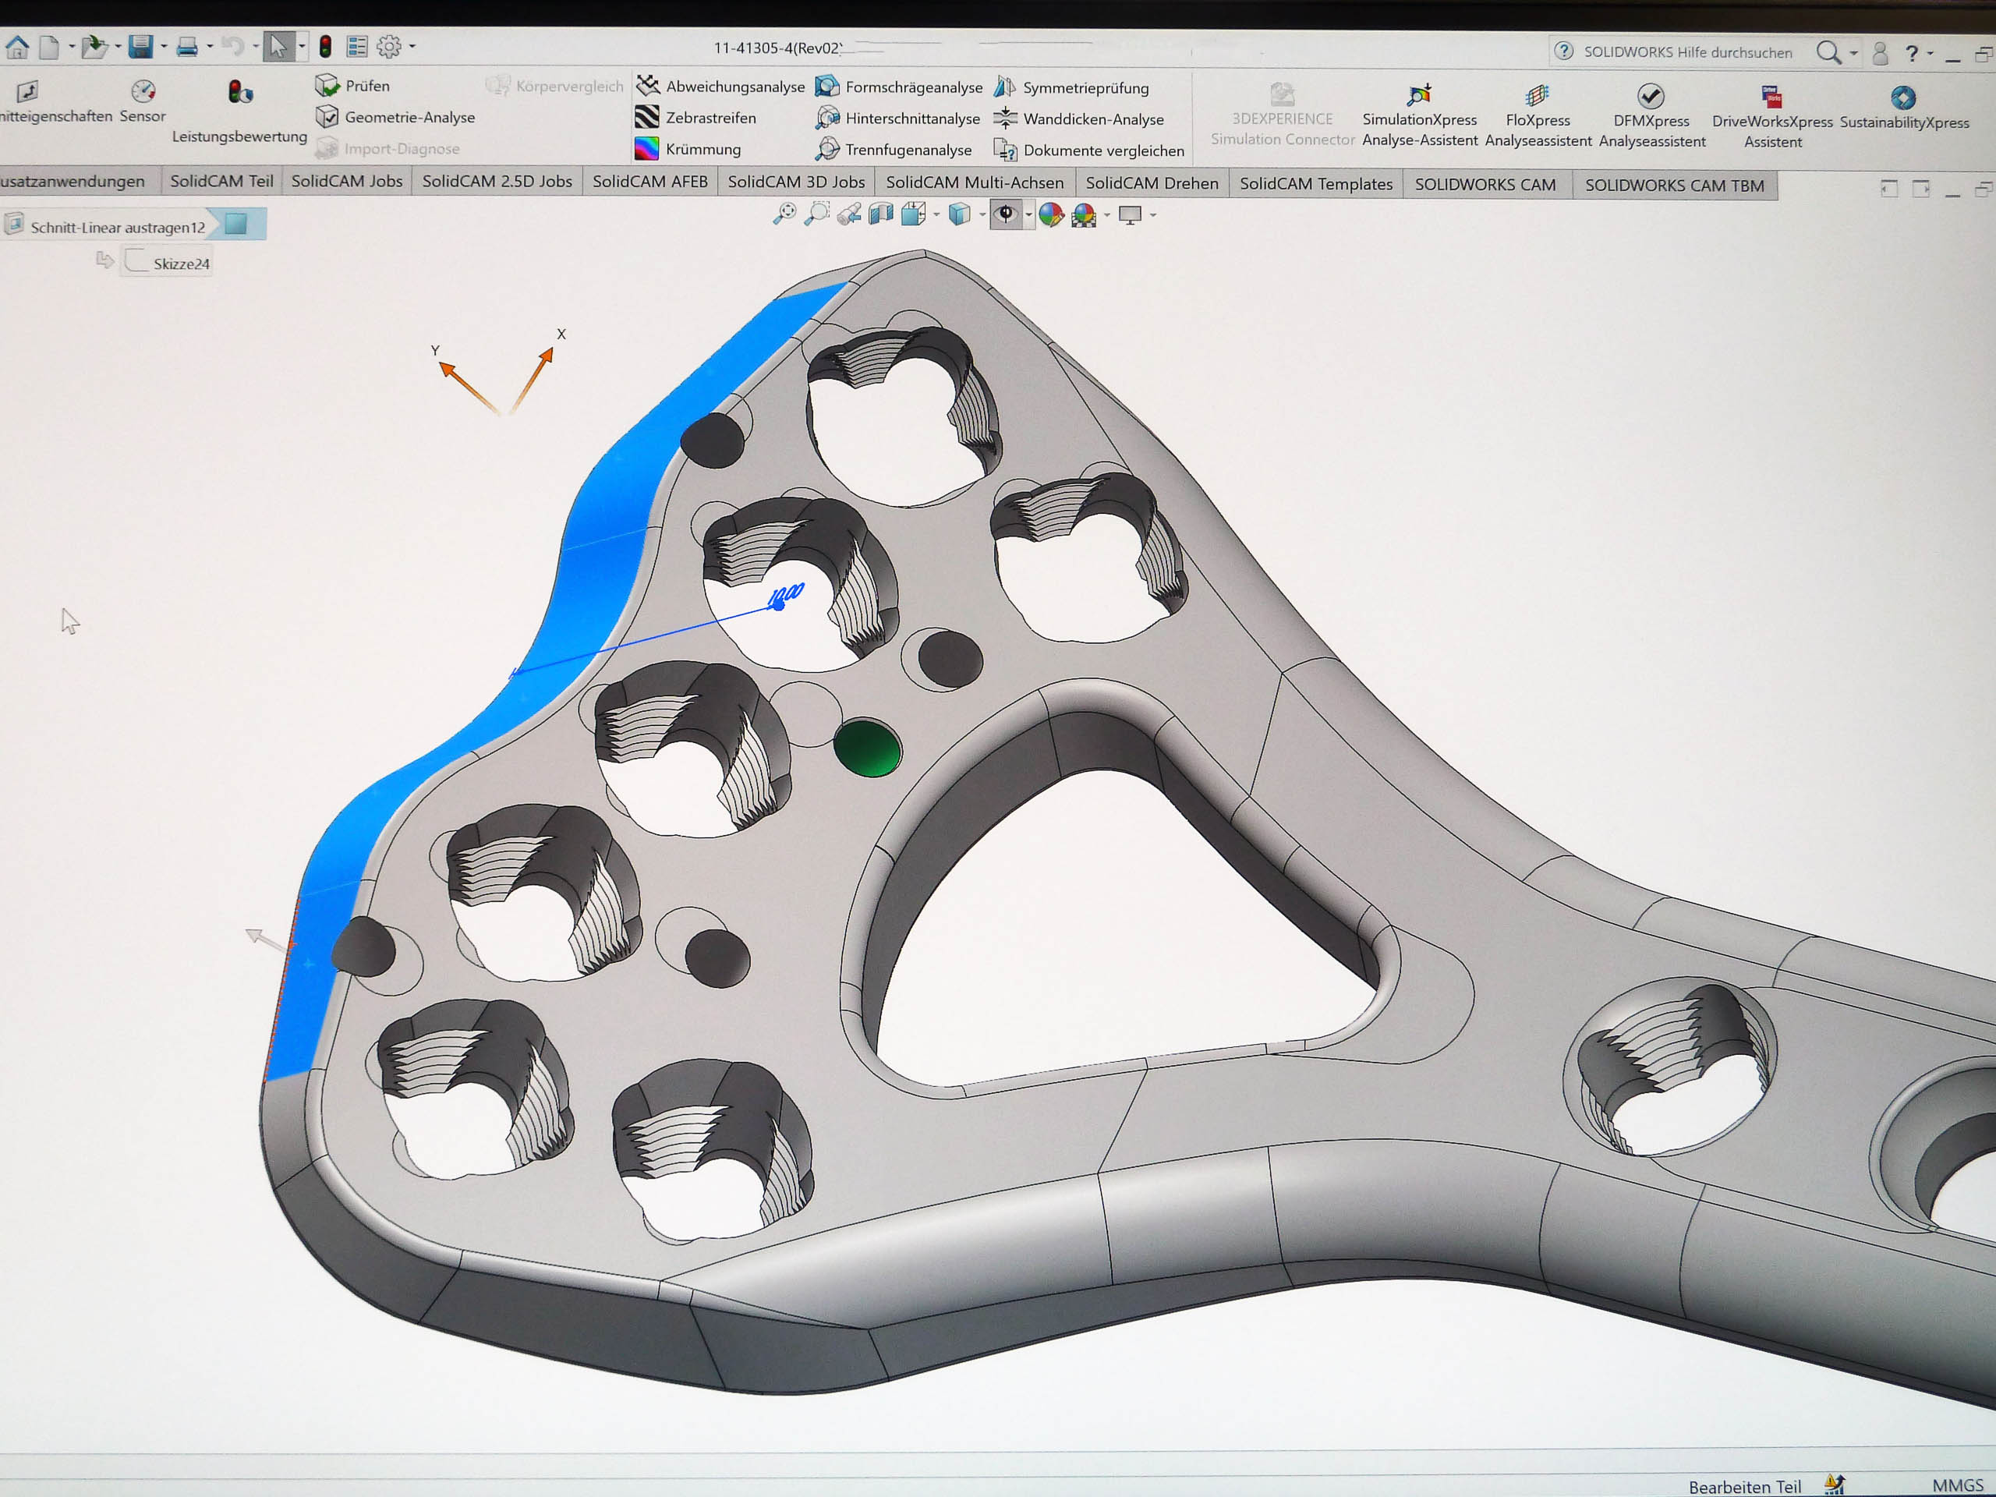Image resolution: width=1996 pixels, height=1497 pixels.
Task: Open the Wanddicken-Analyse tool
Action: coord(1092,117)
